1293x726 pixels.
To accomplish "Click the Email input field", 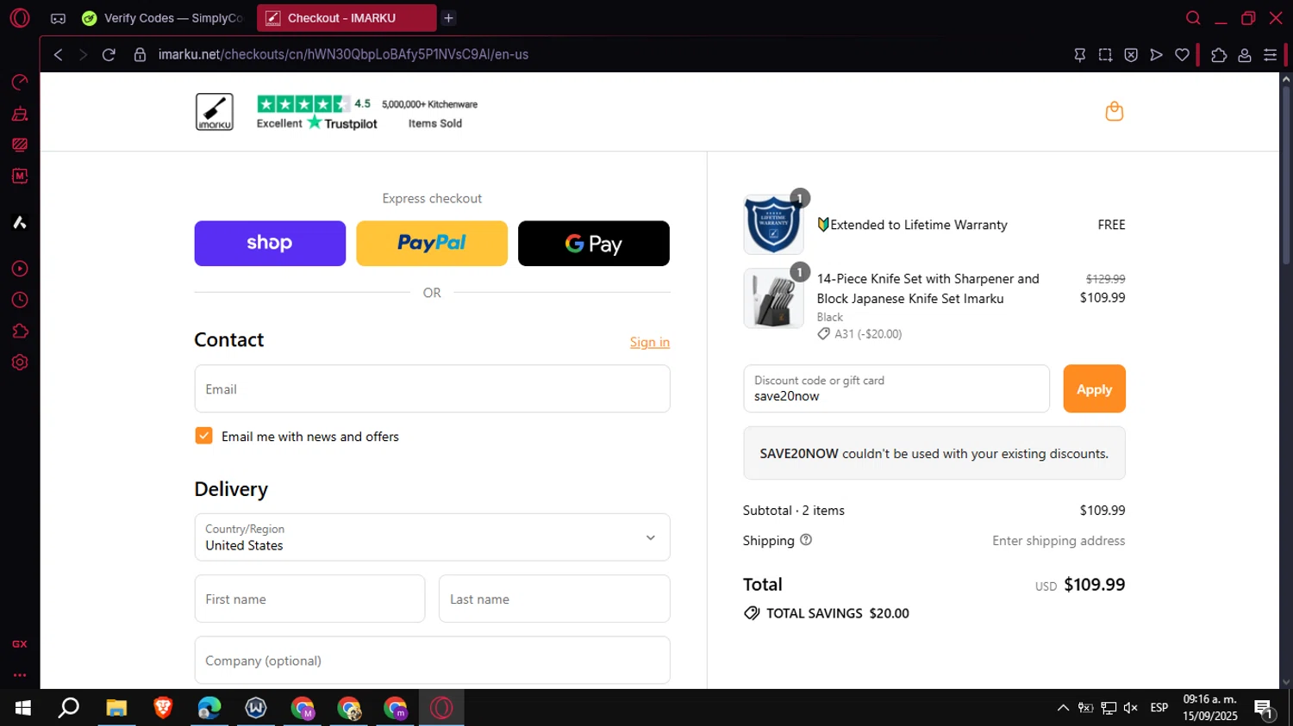I will coord(432,388).
